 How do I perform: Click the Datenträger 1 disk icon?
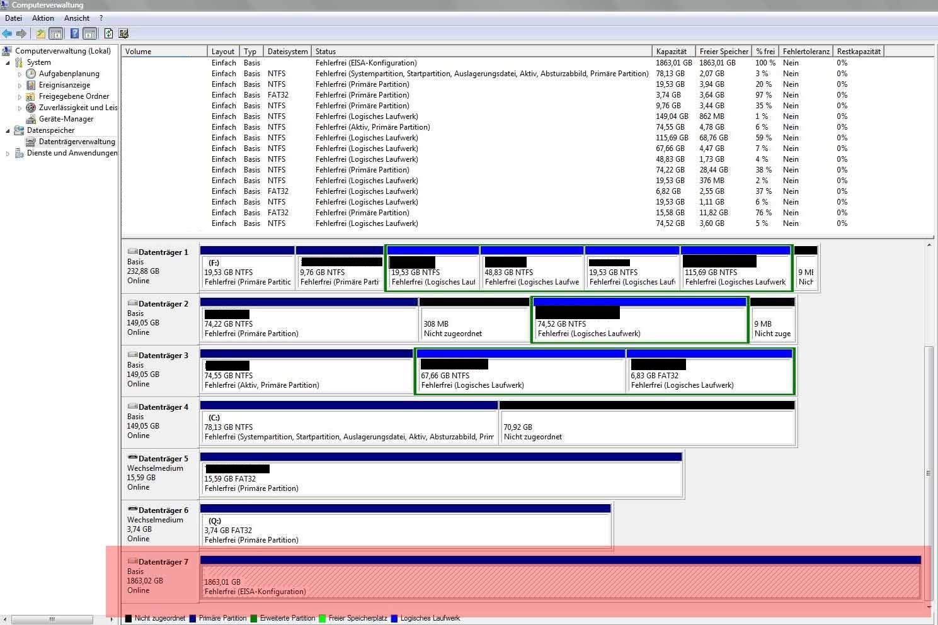(132, 252)
